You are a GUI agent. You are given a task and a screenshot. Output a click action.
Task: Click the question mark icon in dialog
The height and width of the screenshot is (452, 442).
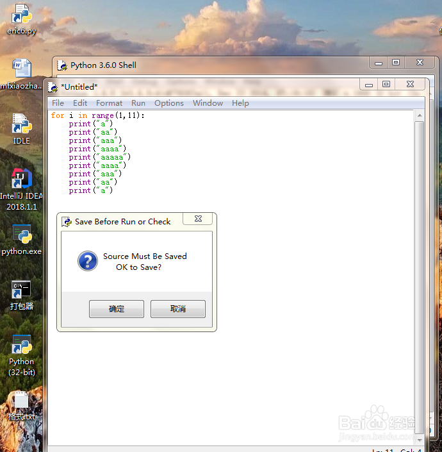pyautogui.click(x=88, y=261)
